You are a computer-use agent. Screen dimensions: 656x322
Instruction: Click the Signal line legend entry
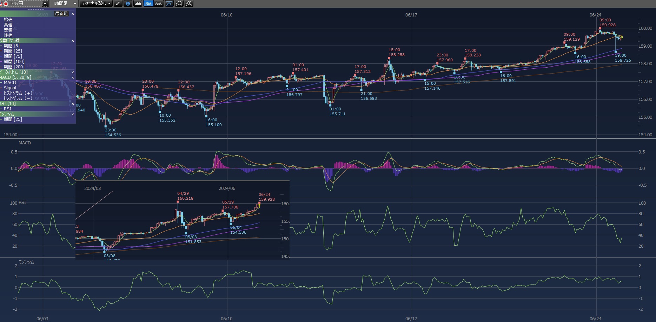(x=10, y=88)
